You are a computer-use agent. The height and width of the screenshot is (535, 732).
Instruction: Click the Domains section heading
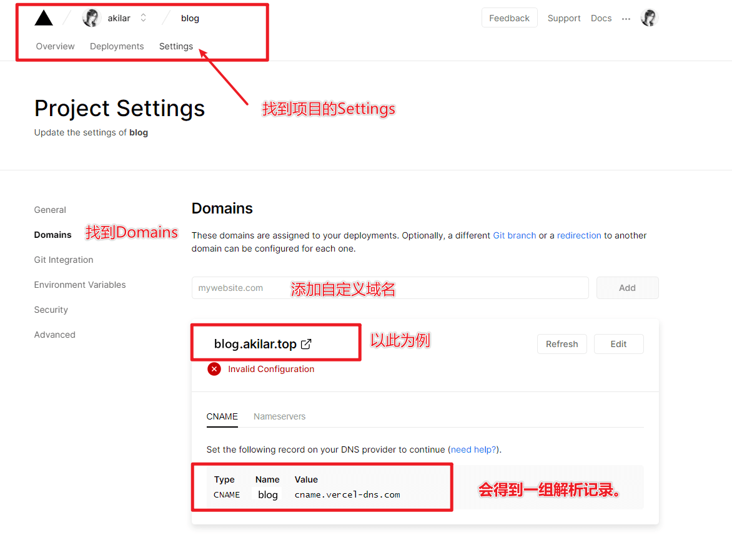[x=222, y=208]
